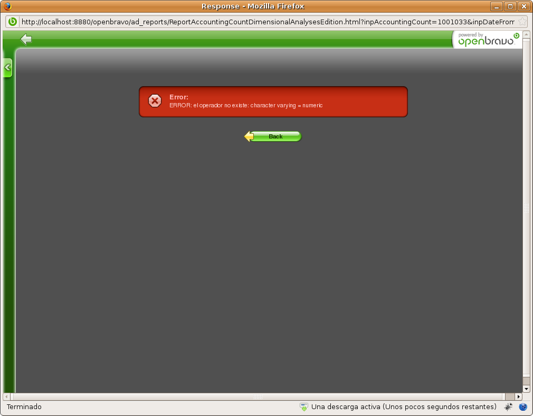
Task: Click the blue globe icon in the status bar
Action: coord(523,407)
